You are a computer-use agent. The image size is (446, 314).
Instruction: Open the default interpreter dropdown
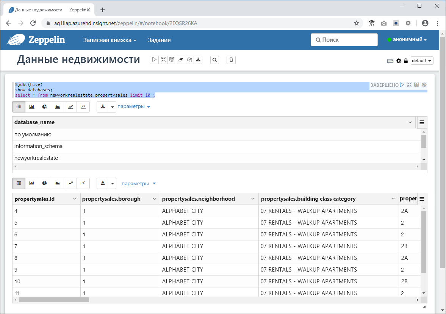[x=422, y=61]
